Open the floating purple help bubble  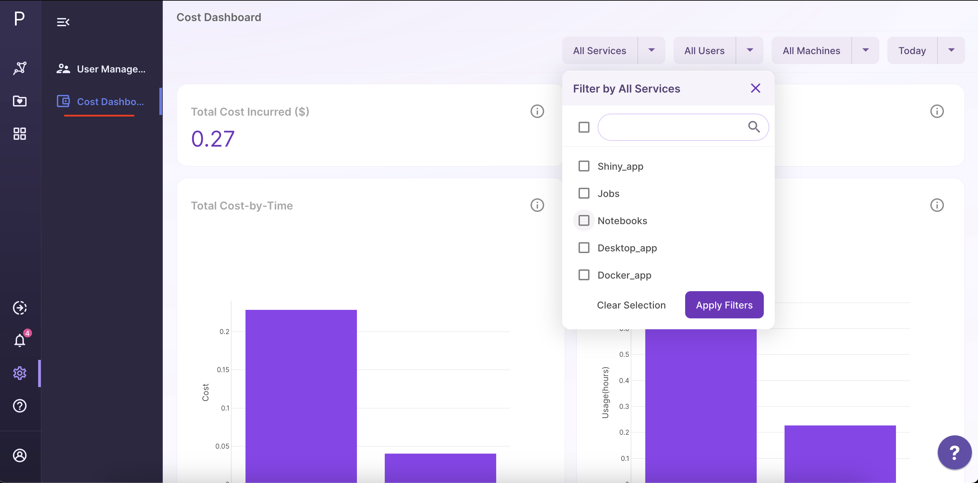(955, 452)
